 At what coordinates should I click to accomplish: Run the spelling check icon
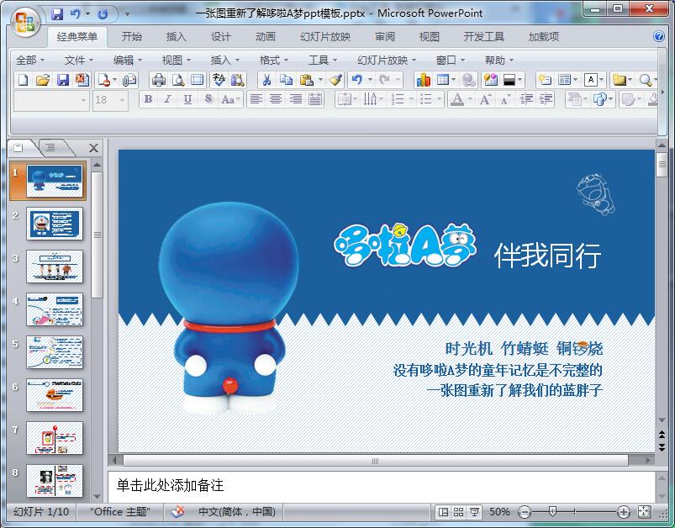tap(219, 80)
